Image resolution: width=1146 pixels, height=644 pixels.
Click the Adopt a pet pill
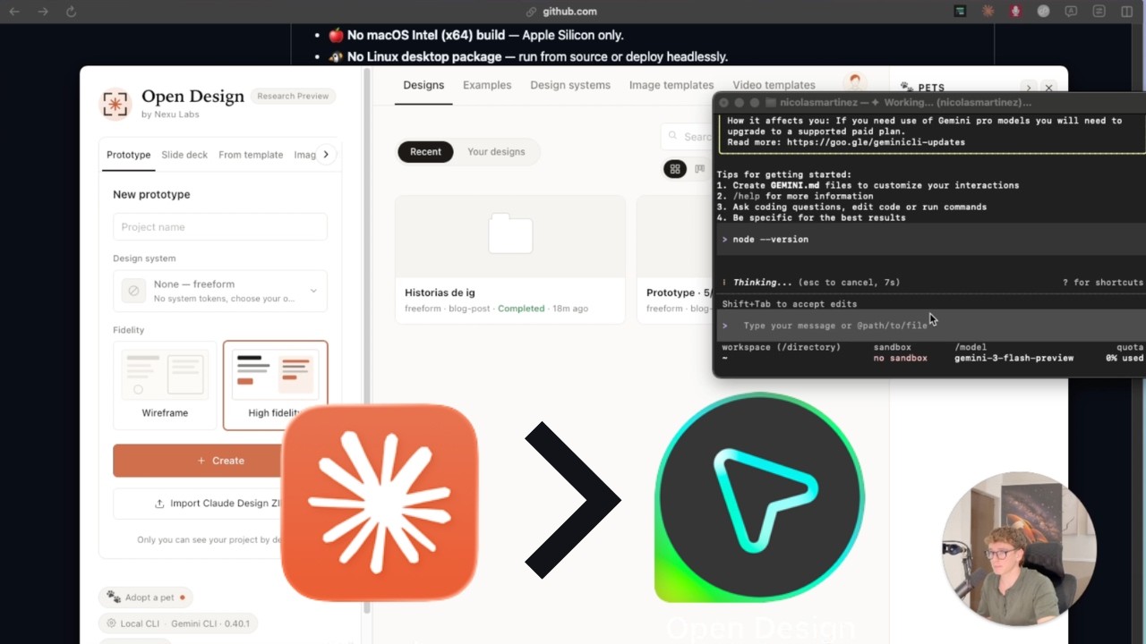[146, 597]
